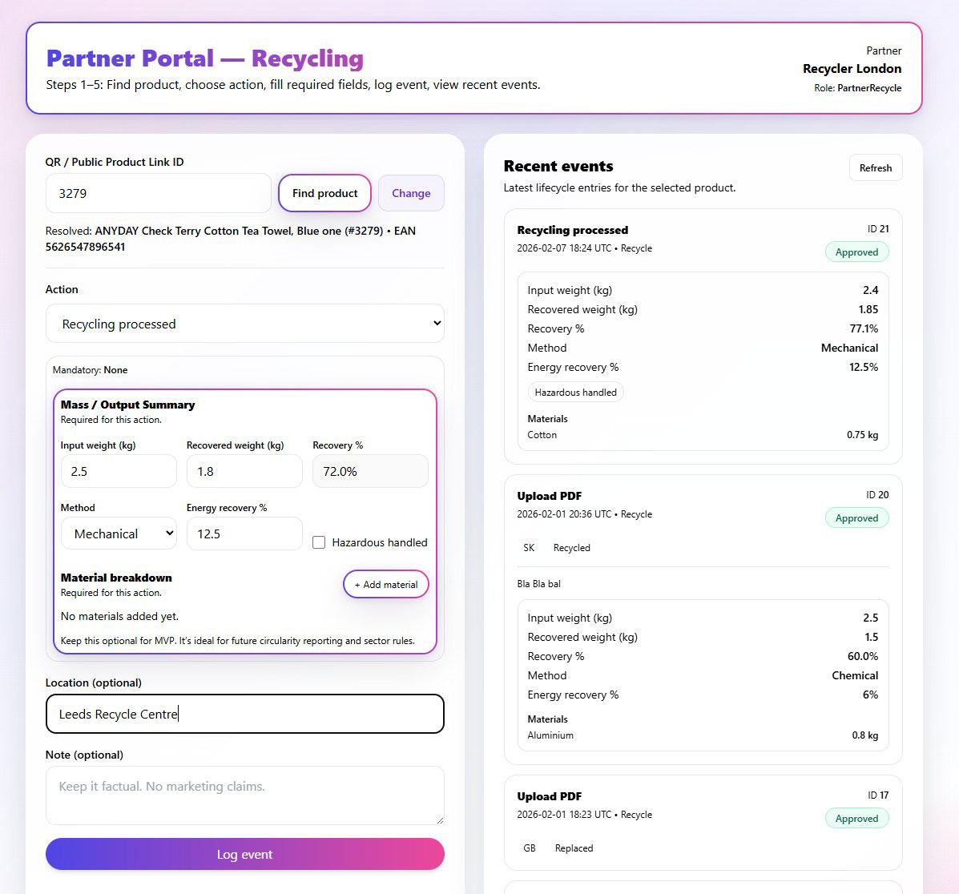Click the Energy recovery percentage field
The width and height of the screenshot is (959, 894).
coord(244,533)
